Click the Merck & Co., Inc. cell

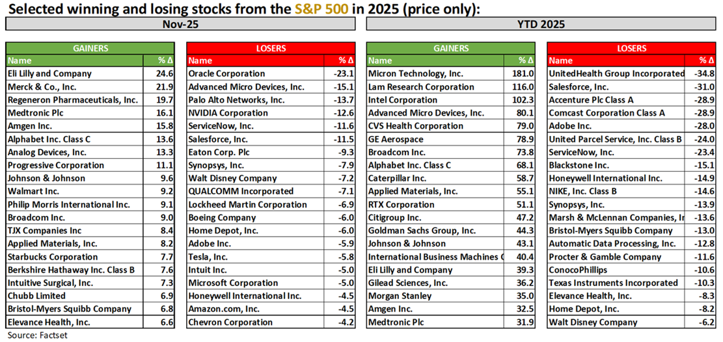pos(44,87)
